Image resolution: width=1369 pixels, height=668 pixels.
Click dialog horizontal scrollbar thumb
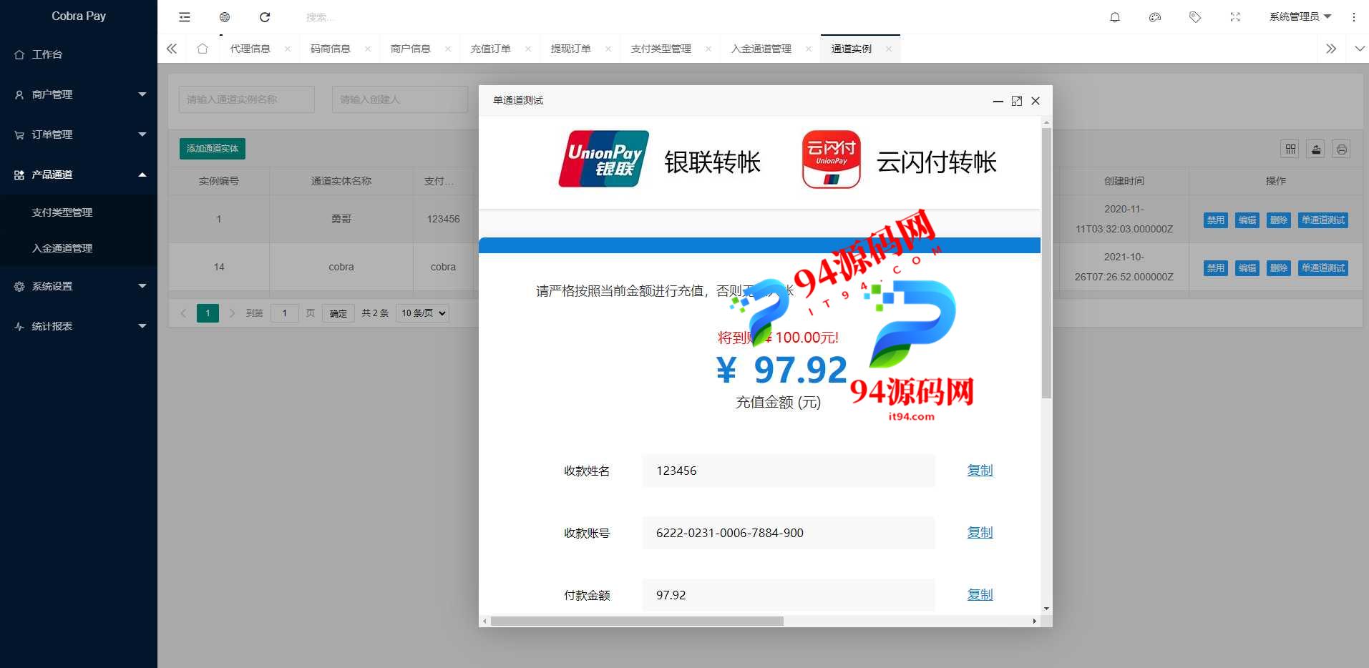pos(637,621)
